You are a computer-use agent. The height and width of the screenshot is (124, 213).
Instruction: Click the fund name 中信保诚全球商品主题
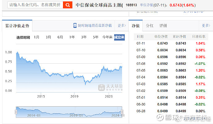pyautogui.click(x=99, y=5)
